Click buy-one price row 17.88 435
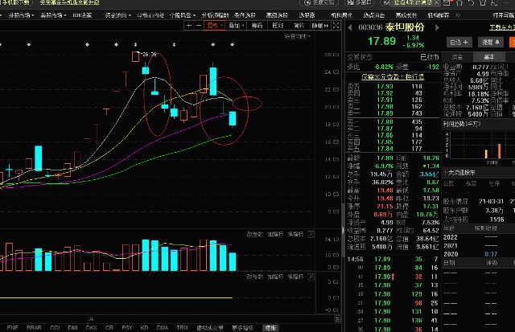 [393, 121]
